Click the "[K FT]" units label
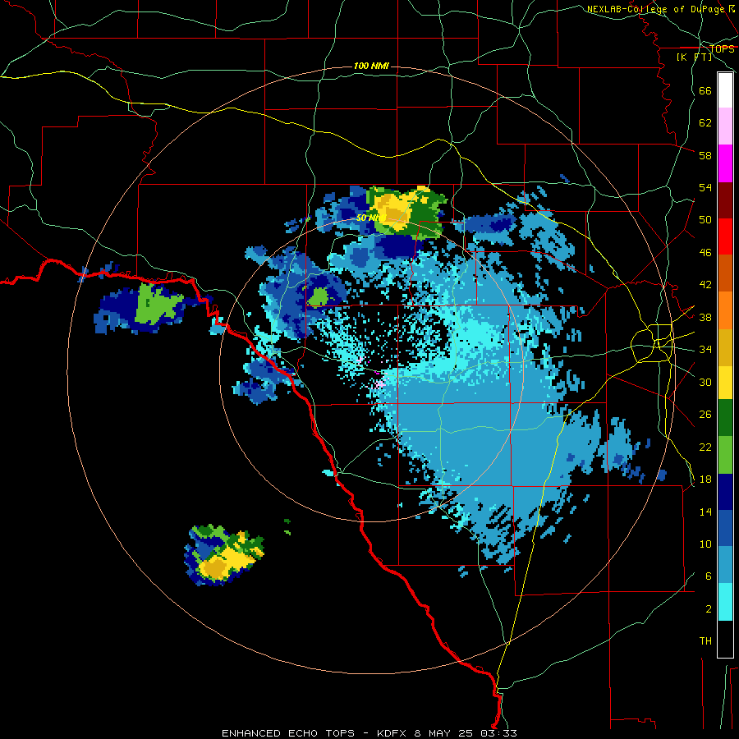The image size is (739, 739). click(x=695, y=57)
